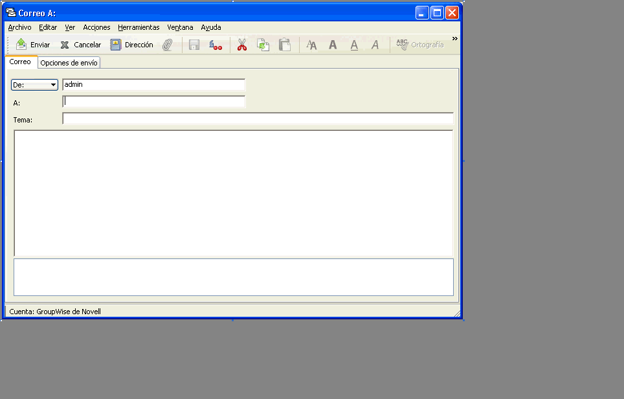Click the sender field containing admin
Image resolution: width=624 pixels, height=399 pixels.
point(153,84)
